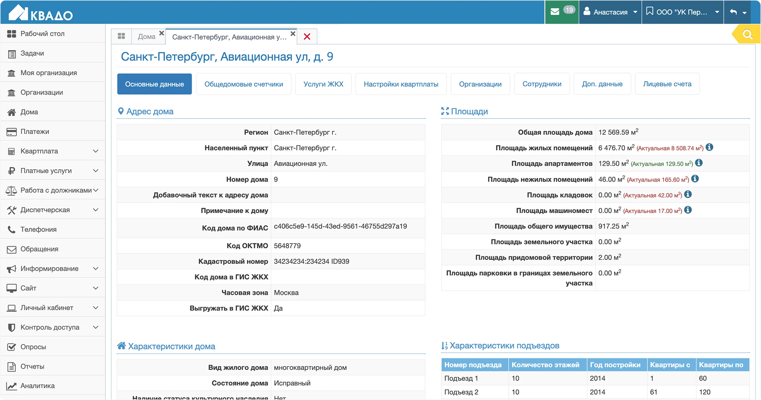Click the red X close-all-tabs icon

(307, 37)
